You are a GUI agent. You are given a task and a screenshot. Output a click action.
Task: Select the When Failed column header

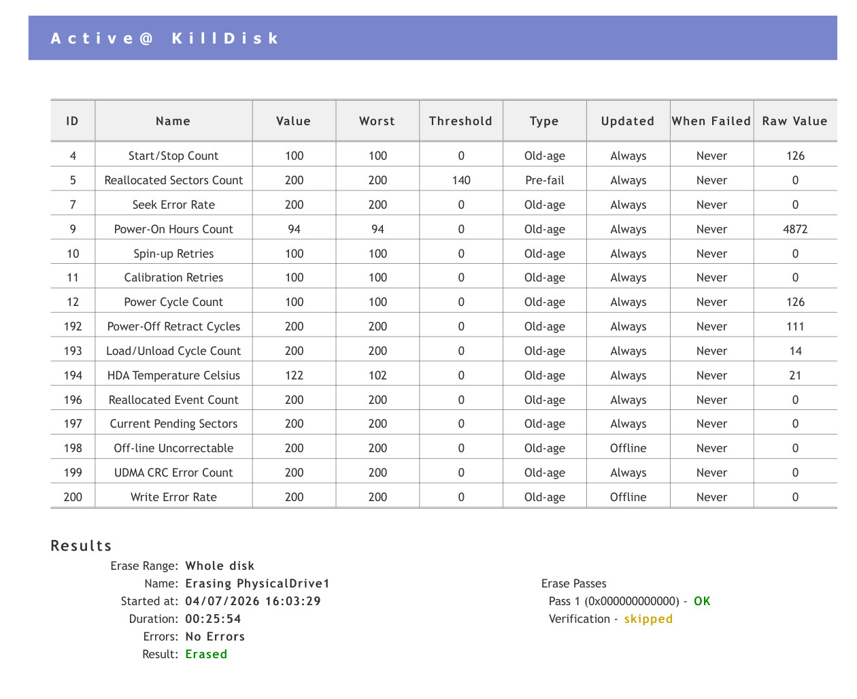[711, 121]
